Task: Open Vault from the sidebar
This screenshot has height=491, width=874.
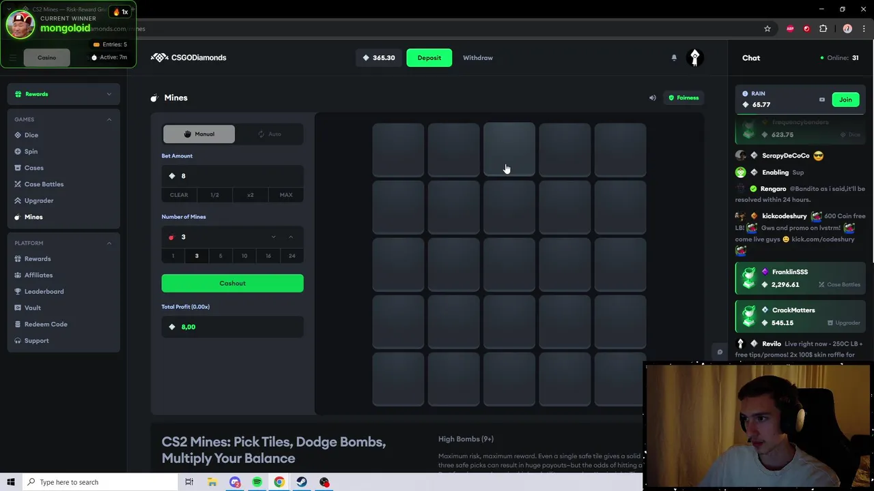Action: (x=33, y=308)
